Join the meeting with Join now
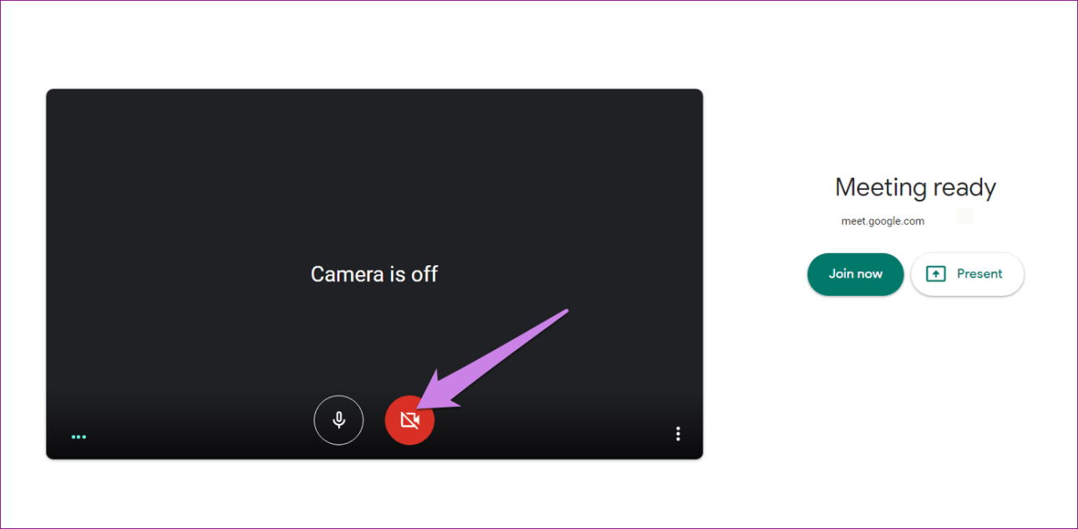The height and width of the screenshot is (529, 1078). pos(856,274)
